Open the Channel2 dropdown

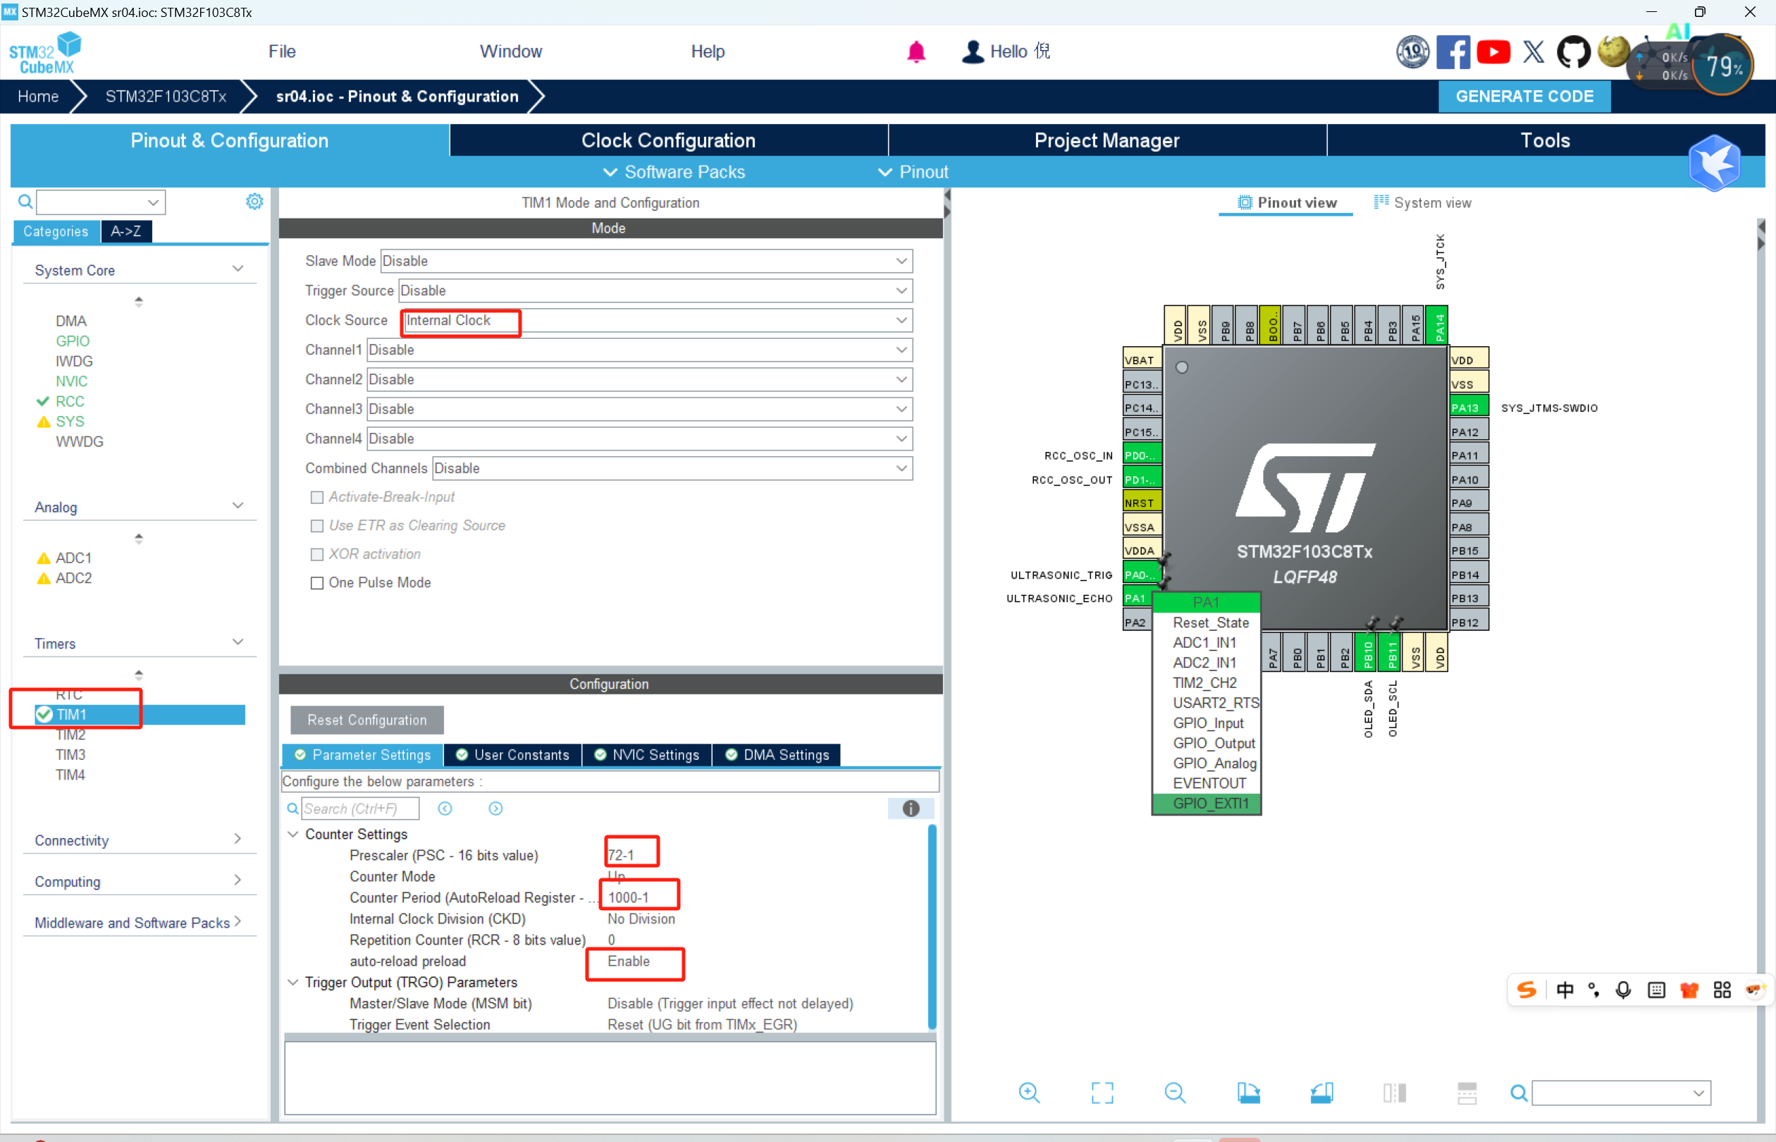pyautogui.click(x=640, y=380)
